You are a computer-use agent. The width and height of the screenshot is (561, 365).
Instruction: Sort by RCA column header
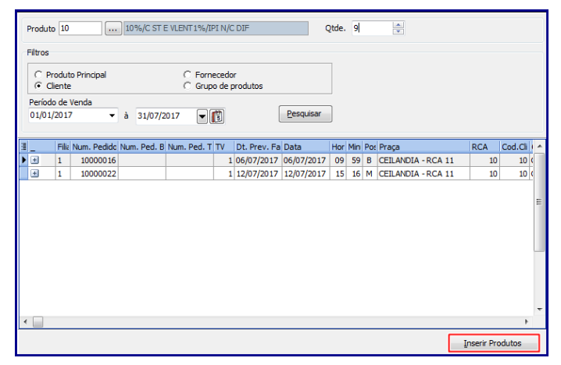pyautogui.click(x=484, y=147)
